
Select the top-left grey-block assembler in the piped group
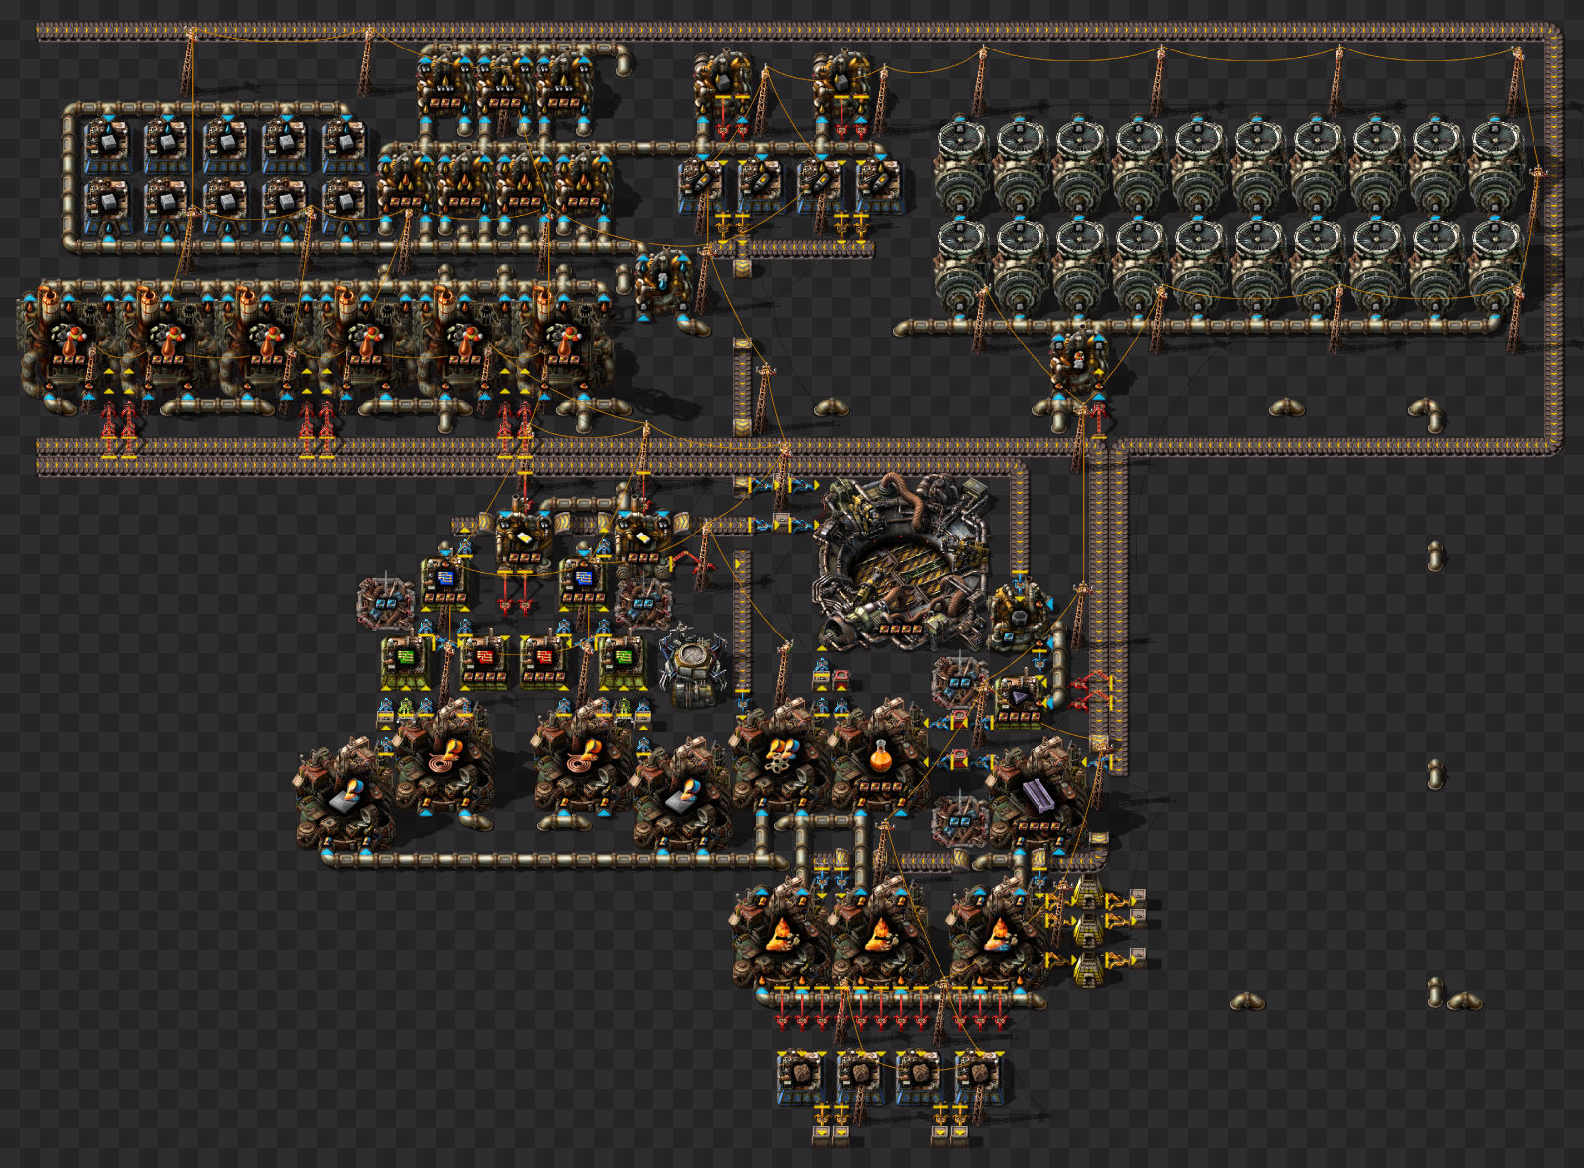(x=108, y=146)
